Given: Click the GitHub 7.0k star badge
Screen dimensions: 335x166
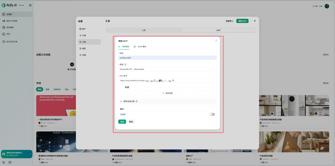Looking at the screenshot, I should click(x=21, y=5).
